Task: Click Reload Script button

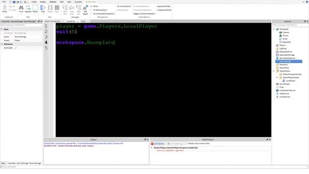Action: 123,10
